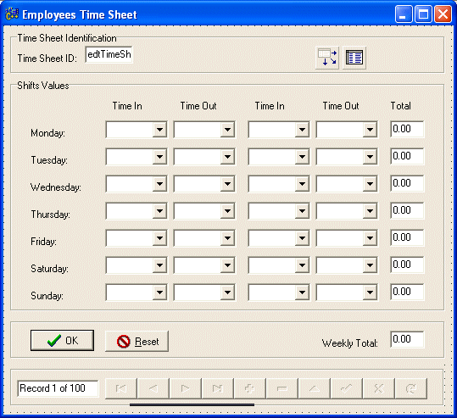This screenshot has height=418, width=457.
Task: Expand Wednesday first Time Out dropdown
Action: pos(227,184)
